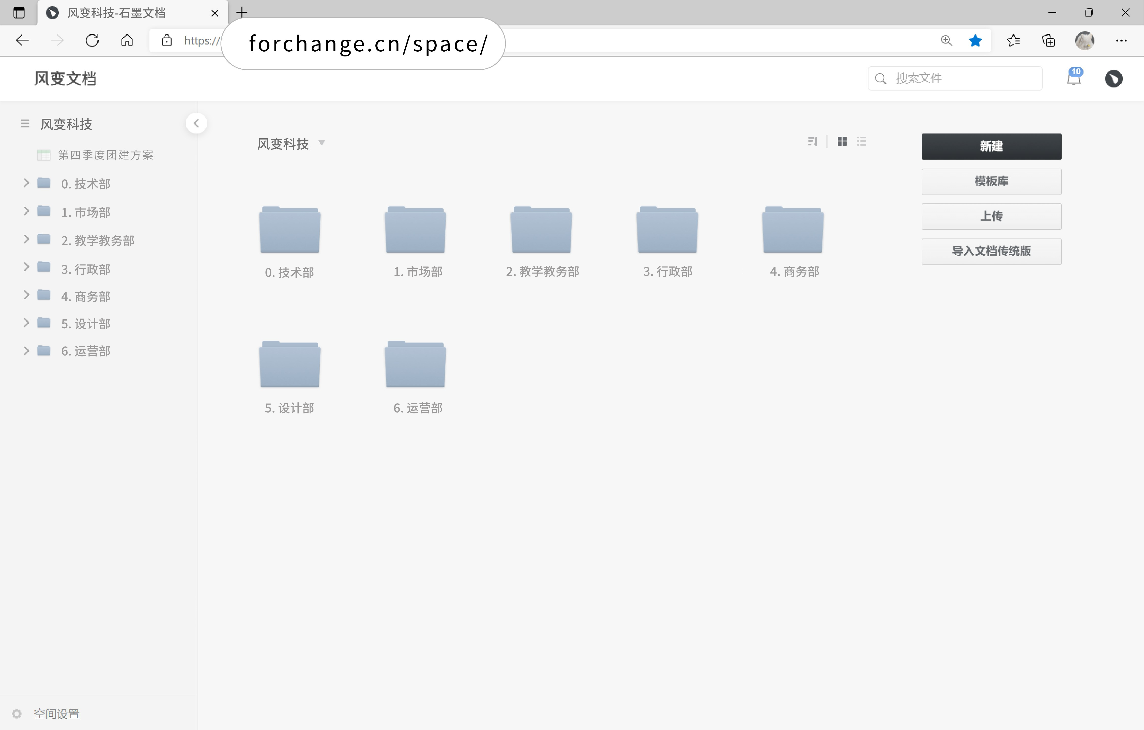Open a new browser tab
The height and width of the screenshot is (730, 1144).
pos(242,13)
